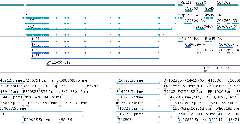
Task: Click the EP11043.3prime EST label
Action: pos(52,86)
